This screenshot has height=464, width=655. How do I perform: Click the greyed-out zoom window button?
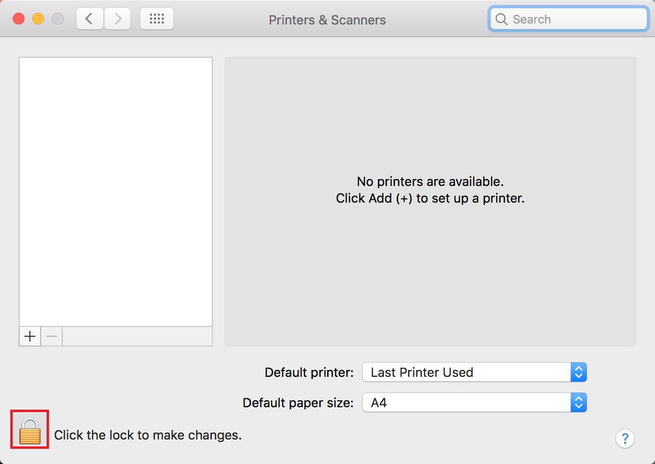(58, 19)
